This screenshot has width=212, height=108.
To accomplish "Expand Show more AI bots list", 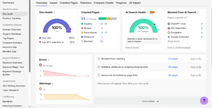I will (x=173, y=41).
